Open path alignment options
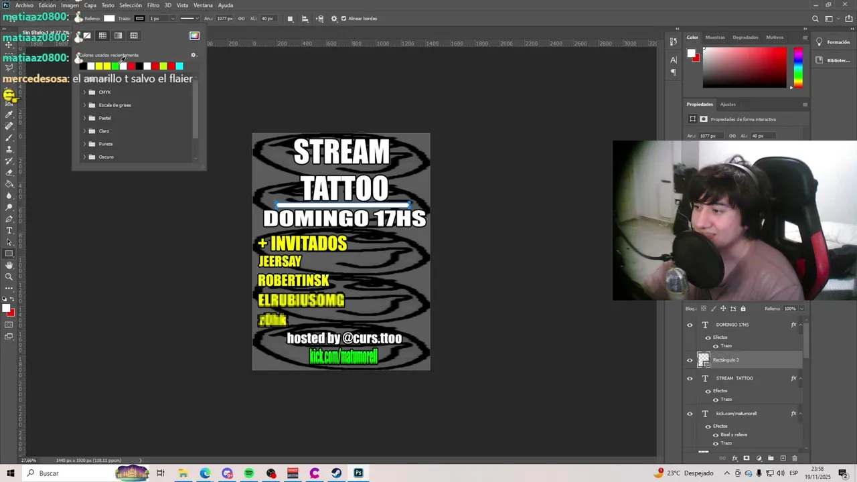 (x=305, y=19)
